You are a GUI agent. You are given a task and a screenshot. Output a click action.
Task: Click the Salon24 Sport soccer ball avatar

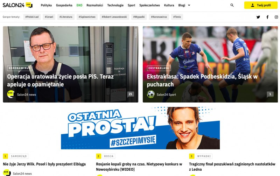tap(151, 94)
